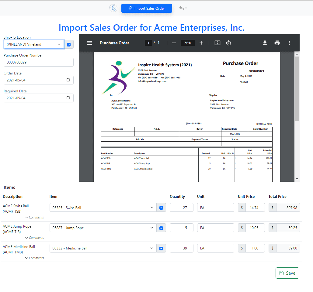Save the imported sales order
313x292 pixels.
[x=287, y=273]
